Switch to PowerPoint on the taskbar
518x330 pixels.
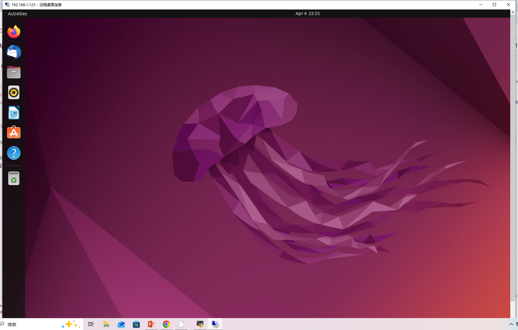click(x=151, y=324)
